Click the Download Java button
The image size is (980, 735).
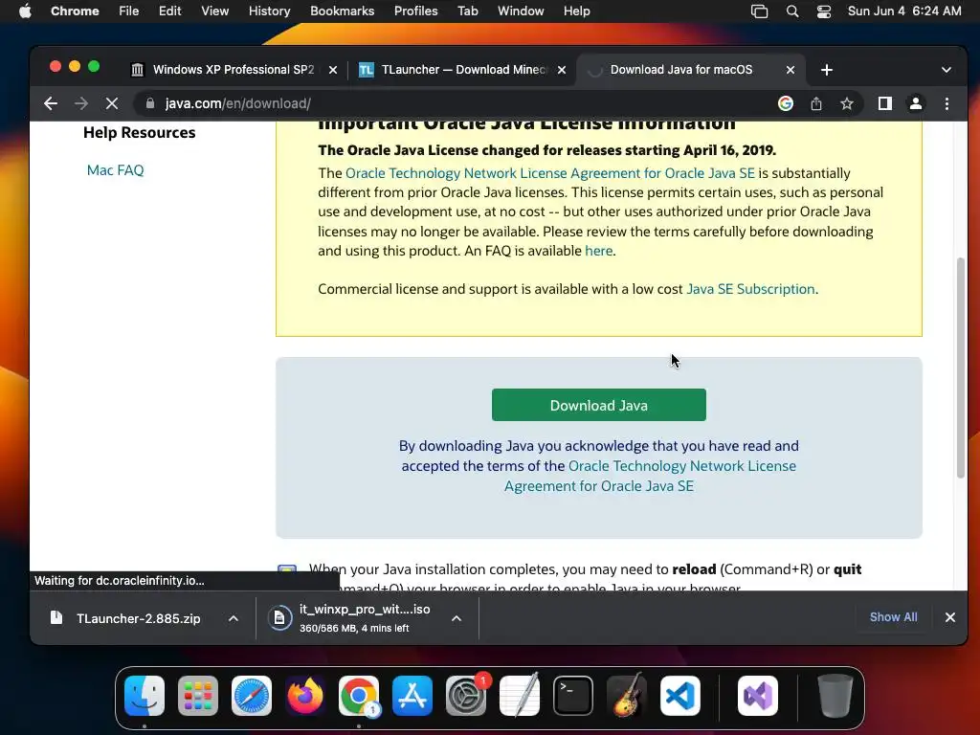pos(599,405)
